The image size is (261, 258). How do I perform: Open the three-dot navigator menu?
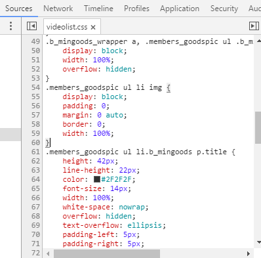click(x=10, y=26)
